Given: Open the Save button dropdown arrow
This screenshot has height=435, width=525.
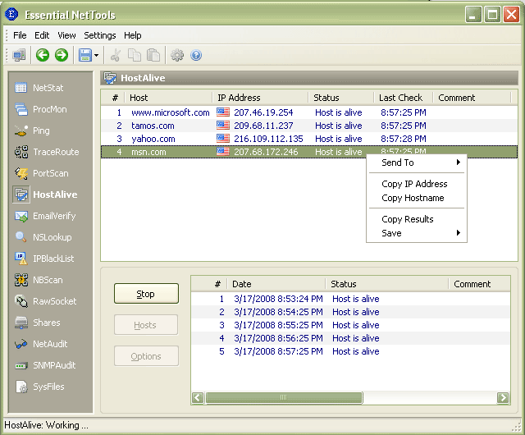Looking at the screenshot, I should point(97,55).
